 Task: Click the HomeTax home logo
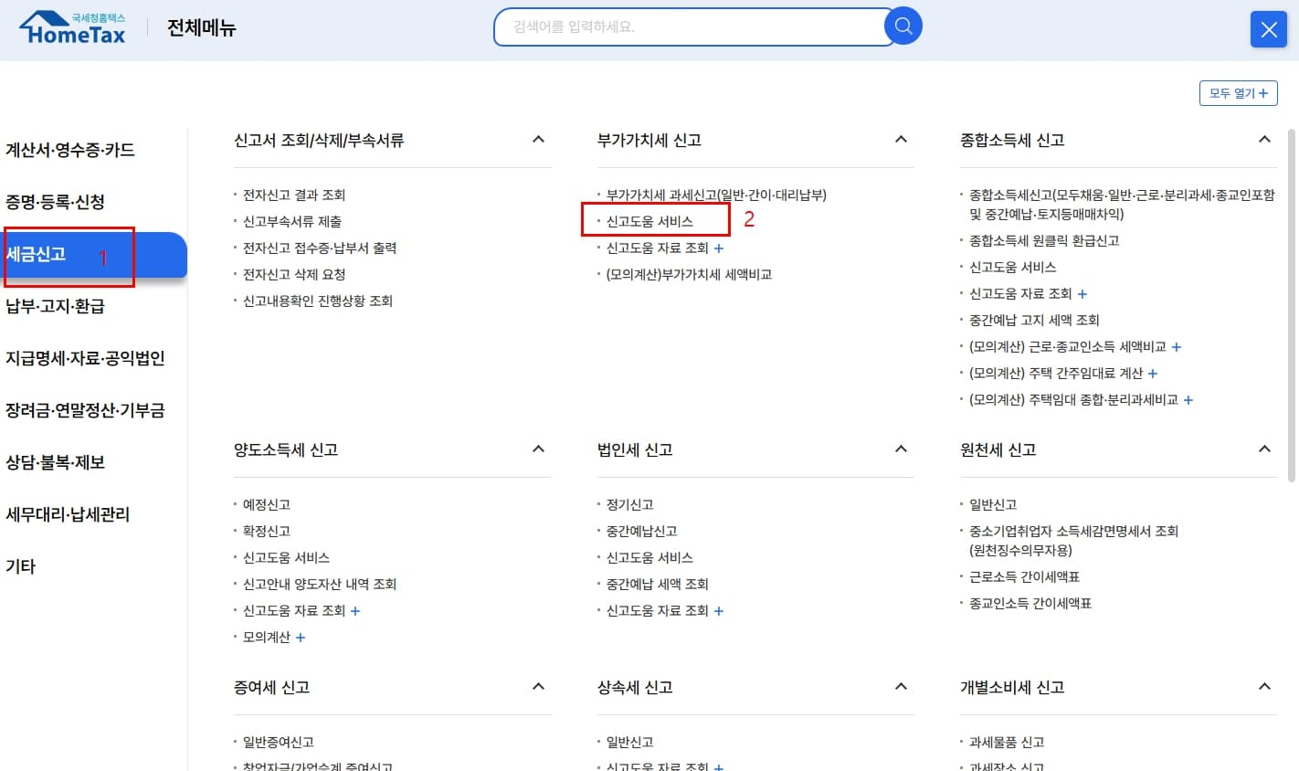click(72, 26)
